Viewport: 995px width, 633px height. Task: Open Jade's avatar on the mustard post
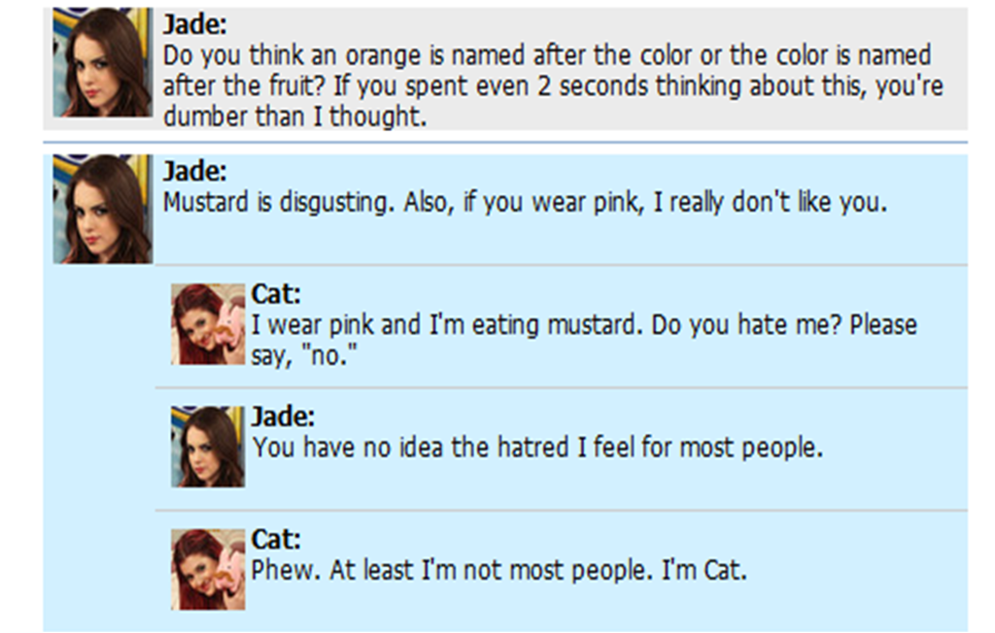click(x=103, y=209)
